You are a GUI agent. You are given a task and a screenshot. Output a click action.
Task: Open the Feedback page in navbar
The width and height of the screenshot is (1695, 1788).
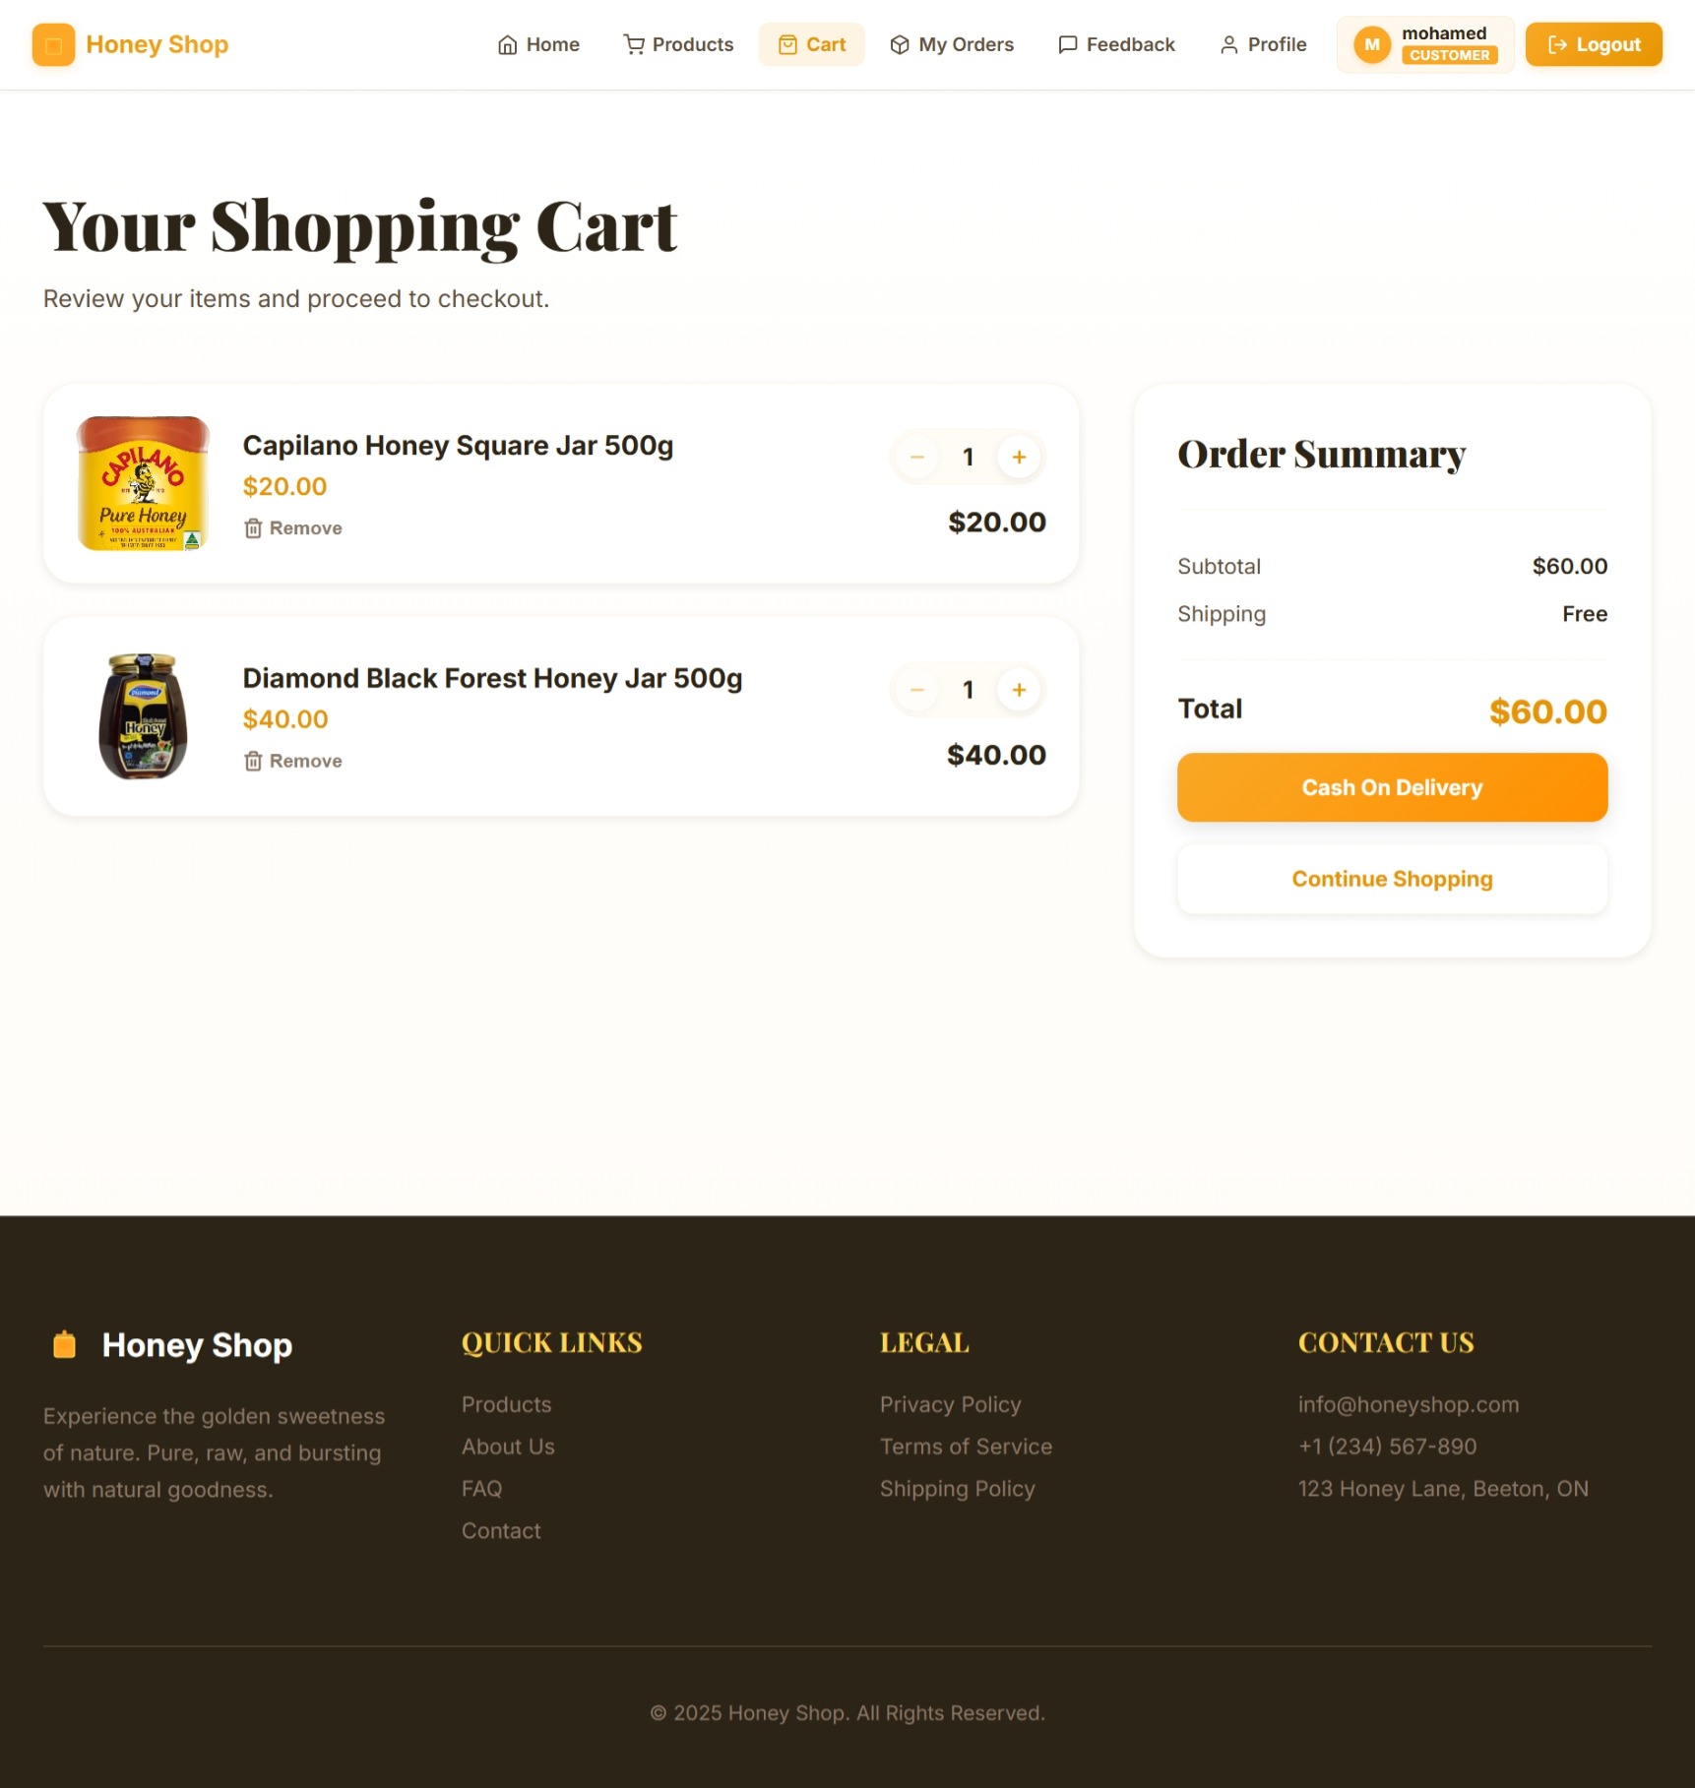[x=1116, y=45]
